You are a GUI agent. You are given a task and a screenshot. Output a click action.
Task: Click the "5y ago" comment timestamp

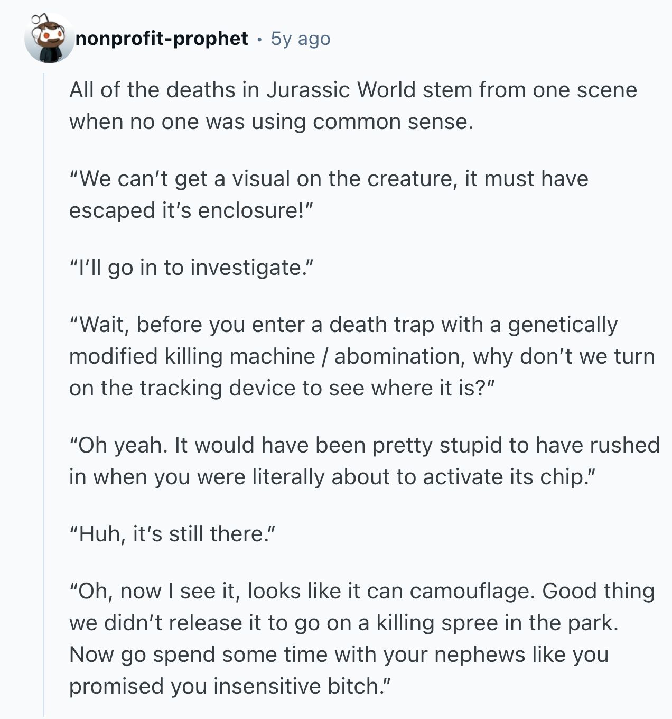point(301,39)
